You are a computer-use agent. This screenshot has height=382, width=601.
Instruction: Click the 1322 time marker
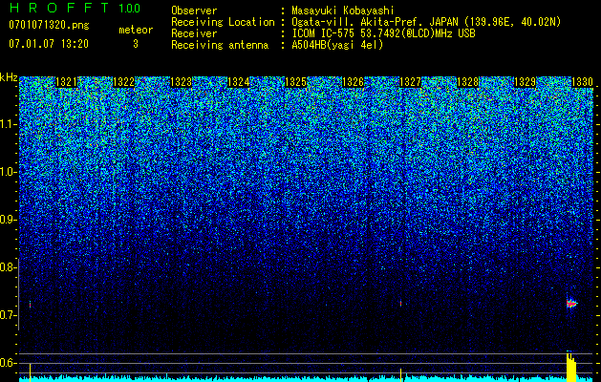point(124,82)
